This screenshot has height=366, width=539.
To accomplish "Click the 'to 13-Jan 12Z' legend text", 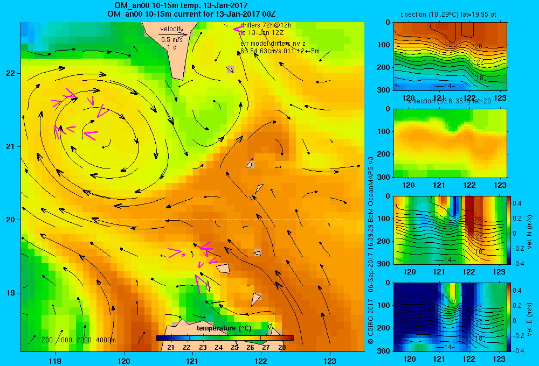I will 262,33.
